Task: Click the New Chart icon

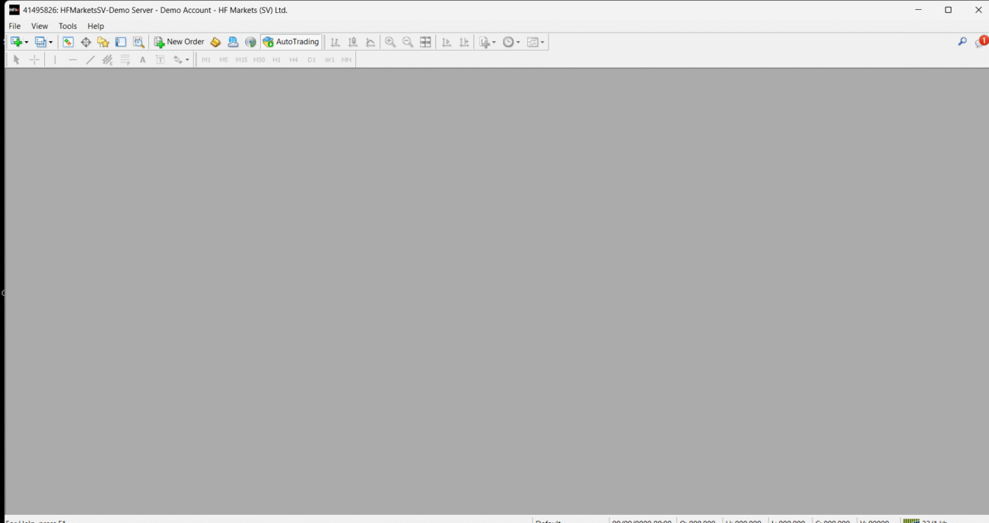Action: click(x=16, y=43)
